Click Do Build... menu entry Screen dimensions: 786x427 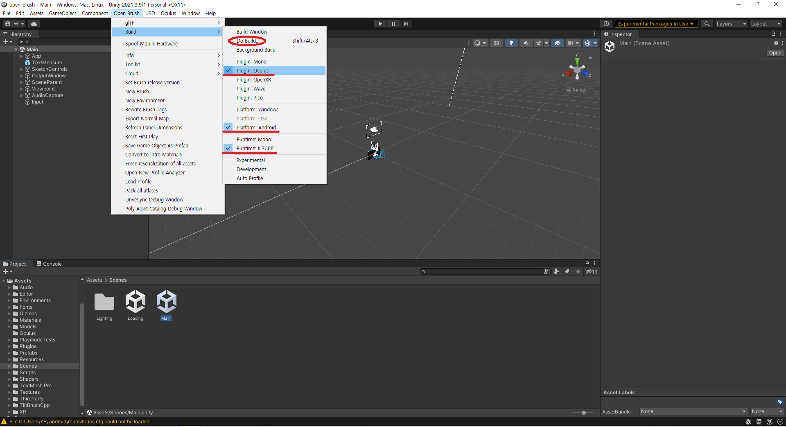(274, 41)
